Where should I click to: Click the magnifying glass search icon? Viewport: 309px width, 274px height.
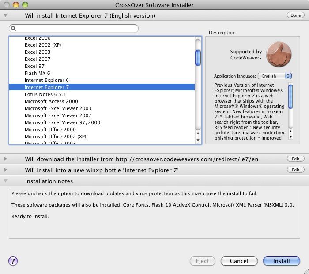(14, 29)
